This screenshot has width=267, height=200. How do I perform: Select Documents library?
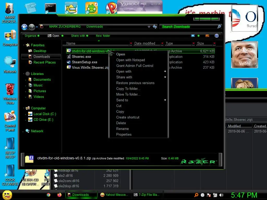42,80
